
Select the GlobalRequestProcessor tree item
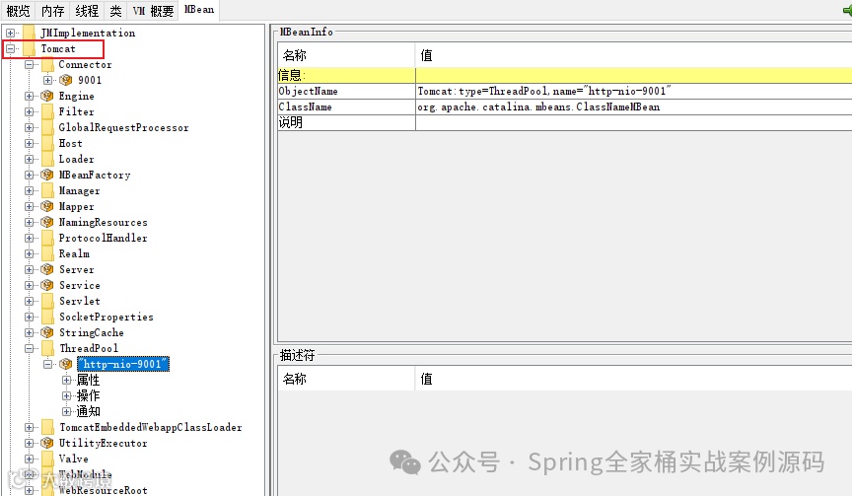tap(124, 127)
